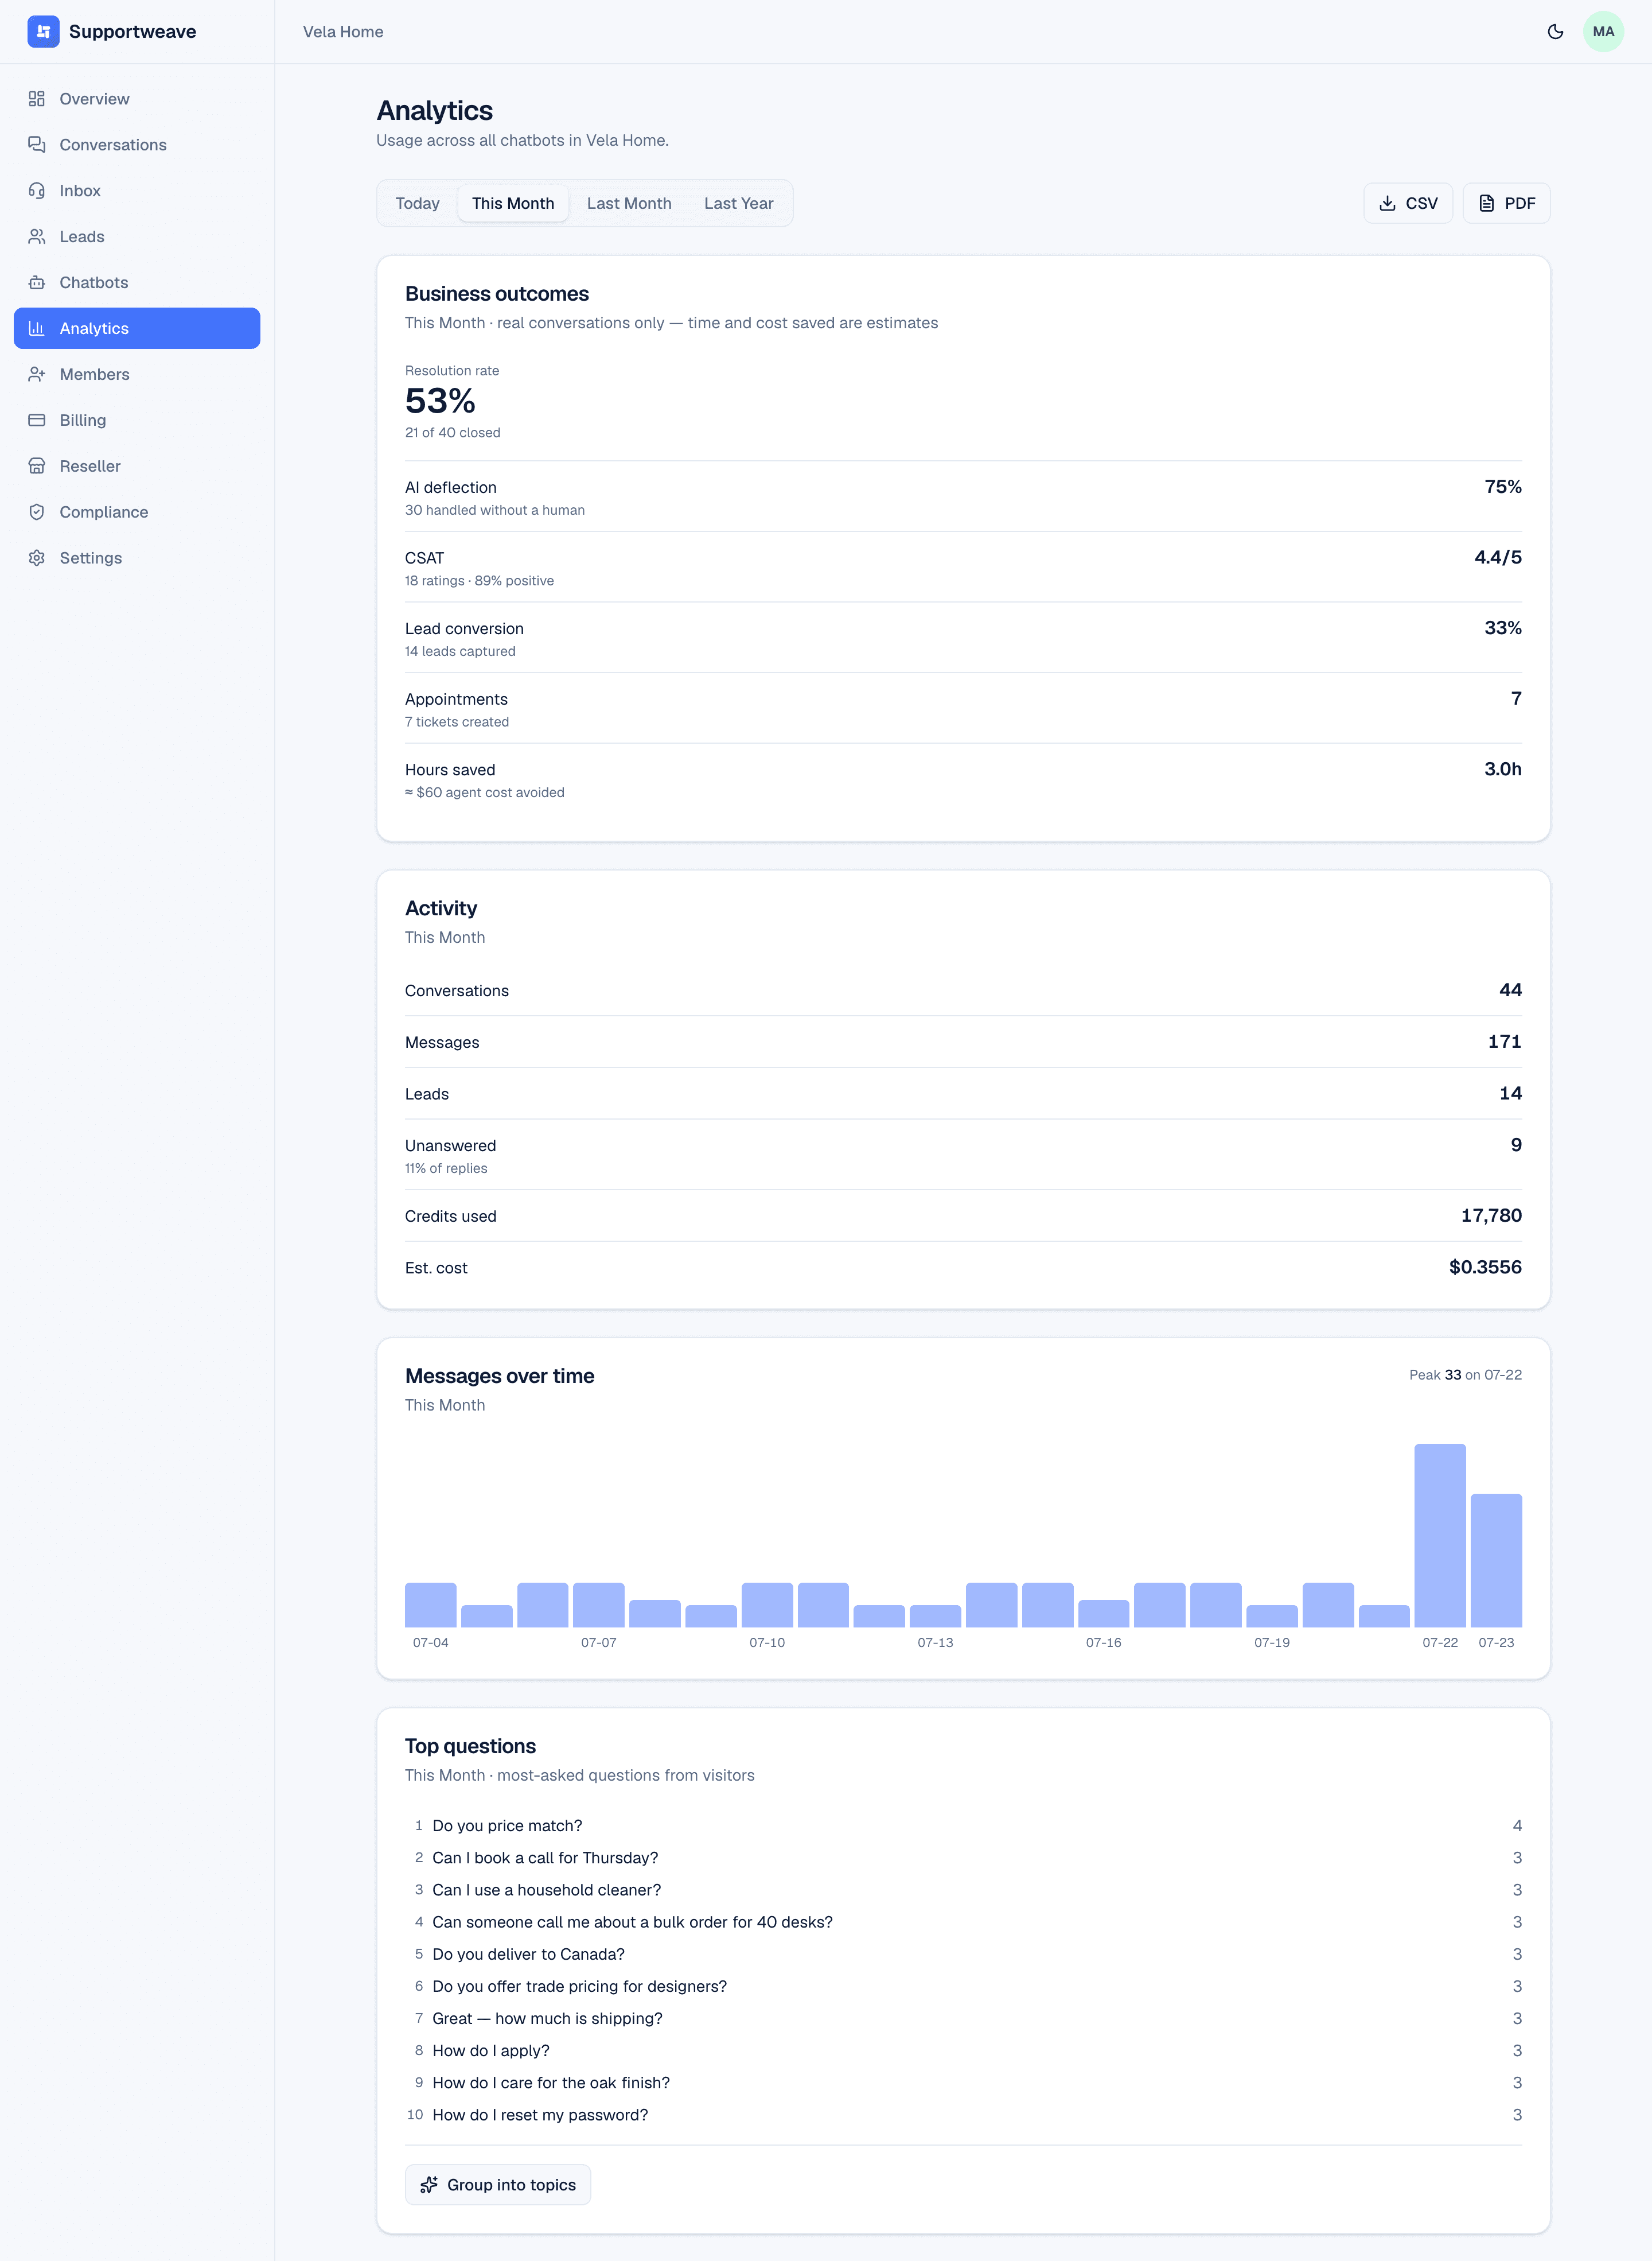Switch range to Today tab
1652x2261 pixels.
pyautogui.click(x=417, y=204)
